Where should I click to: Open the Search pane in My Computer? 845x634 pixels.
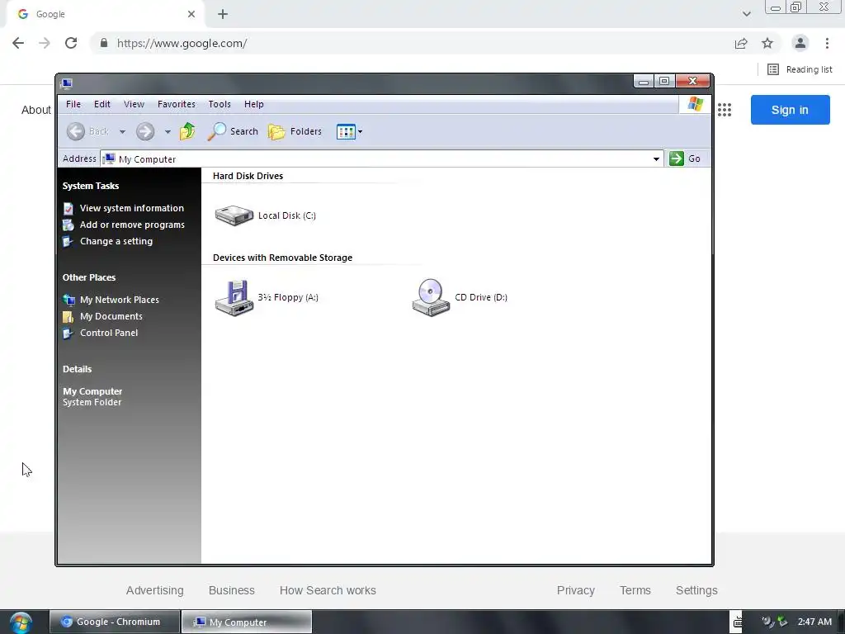pyautogui.click(x=233, y=131)
